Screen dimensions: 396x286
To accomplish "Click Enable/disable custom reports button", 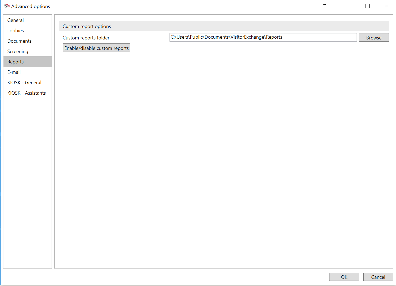I will click(x=97, y=48).
